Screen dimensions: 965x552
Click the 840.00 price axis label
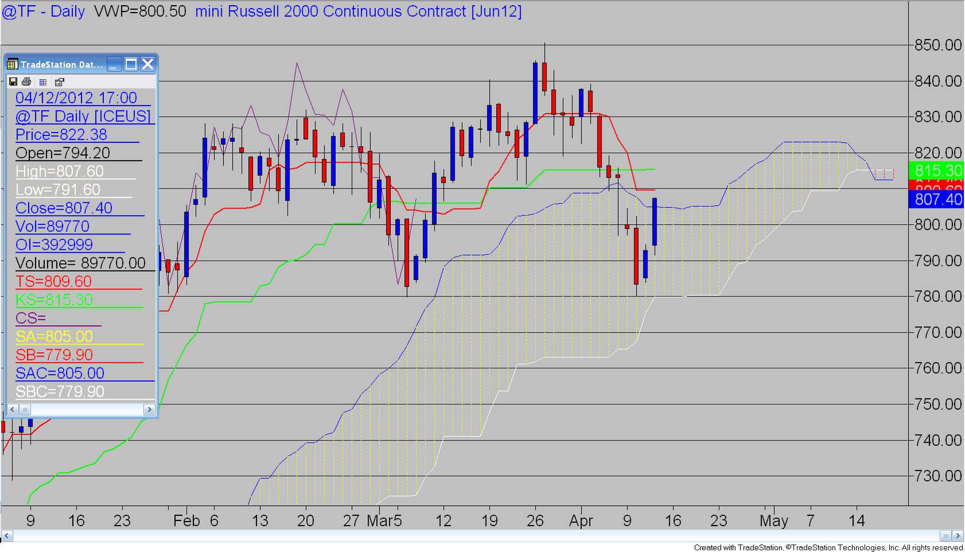point(938,81)
